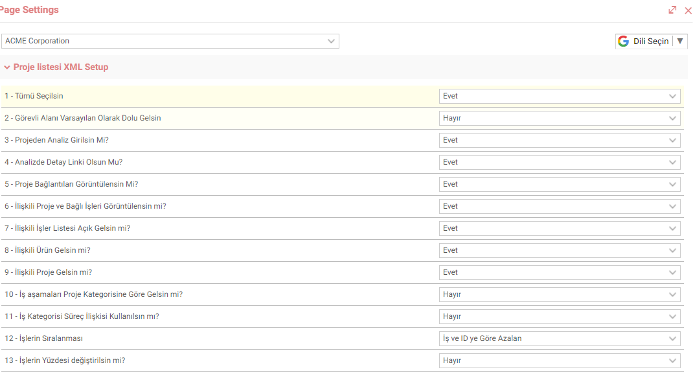Open İlişkili Proje Gelsin mi dropdown
The width and height of the screenshot is (693, 374).
pos(560,273)
